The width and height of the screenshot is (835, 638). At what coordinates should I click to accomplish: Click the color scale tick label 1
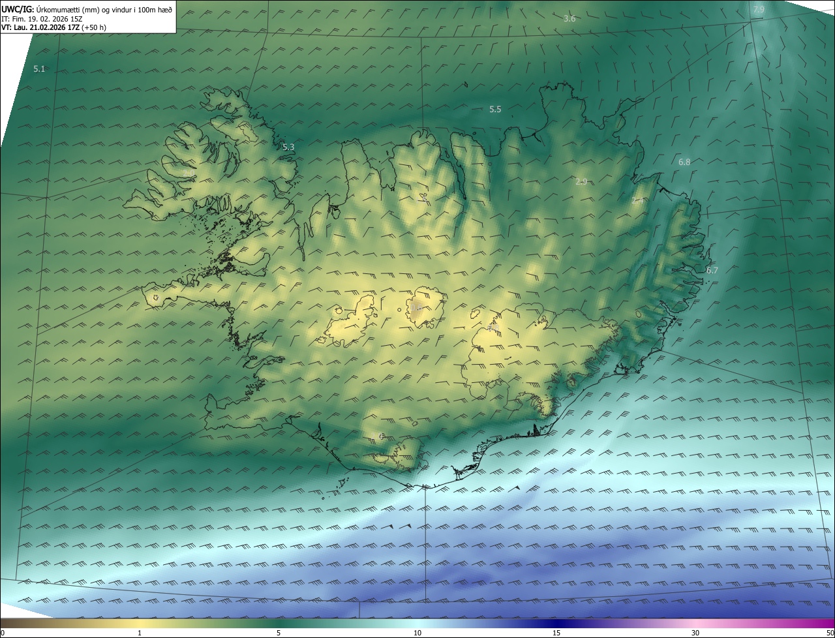(140, 633)
